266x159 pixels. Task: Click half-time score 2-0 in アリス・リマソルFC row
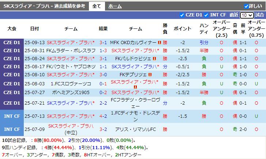click(243, 129)
